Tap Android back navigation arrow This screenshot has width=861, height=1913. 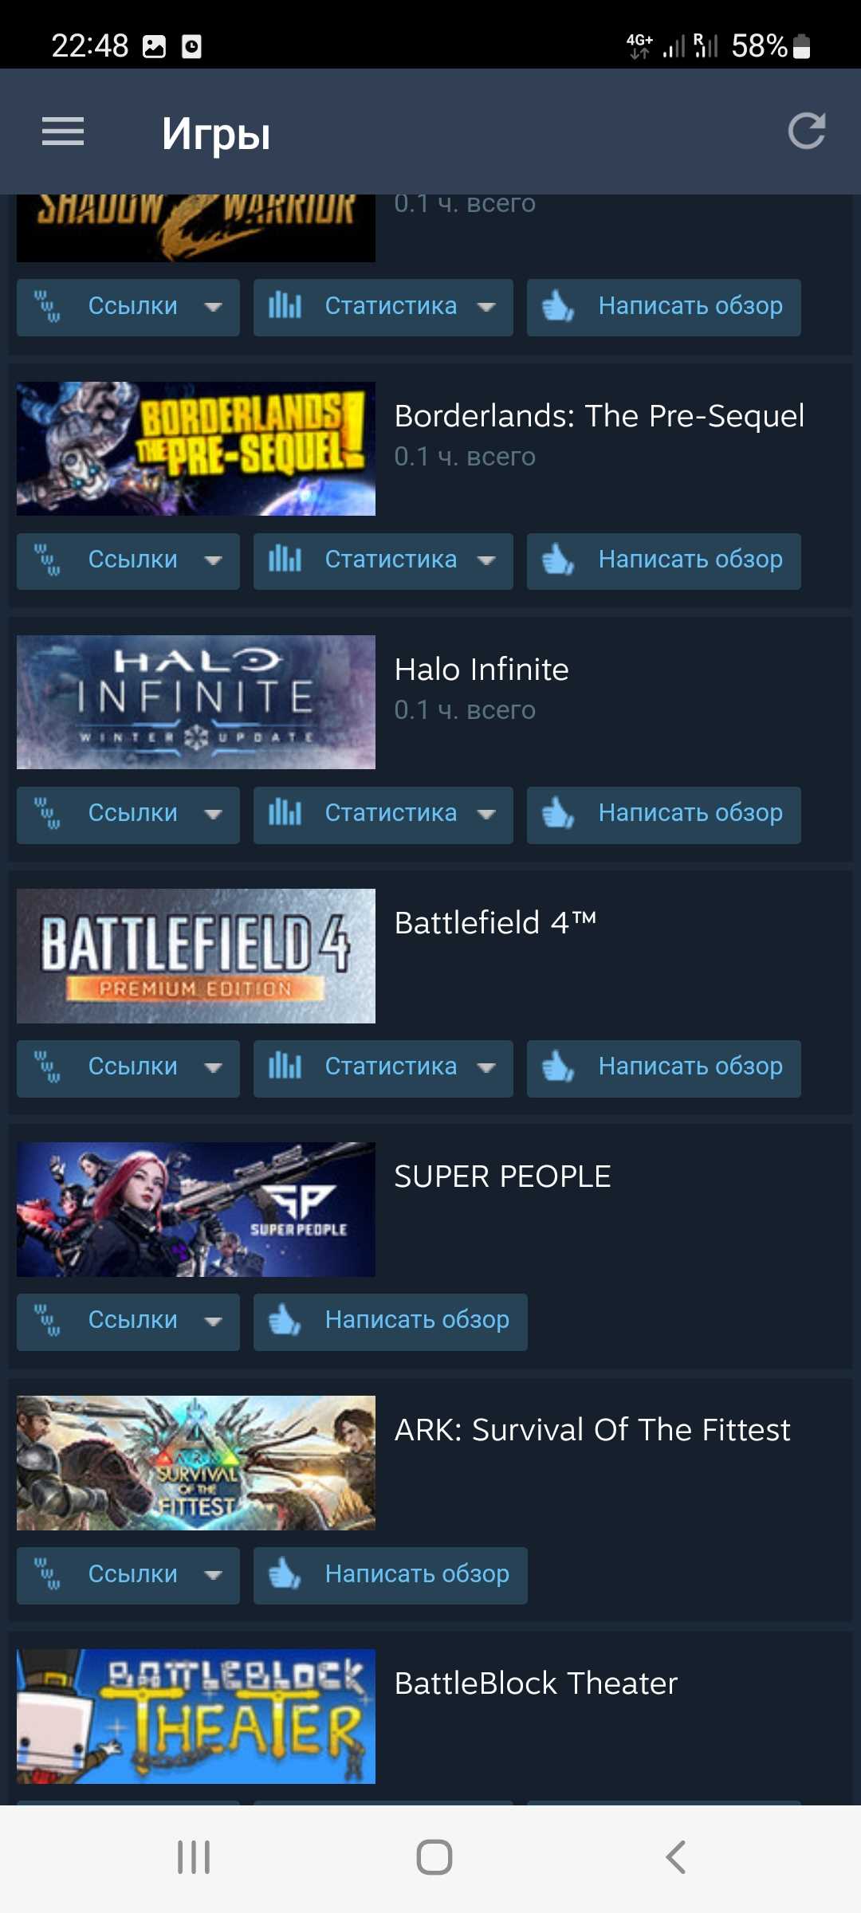click(675, 1857)
